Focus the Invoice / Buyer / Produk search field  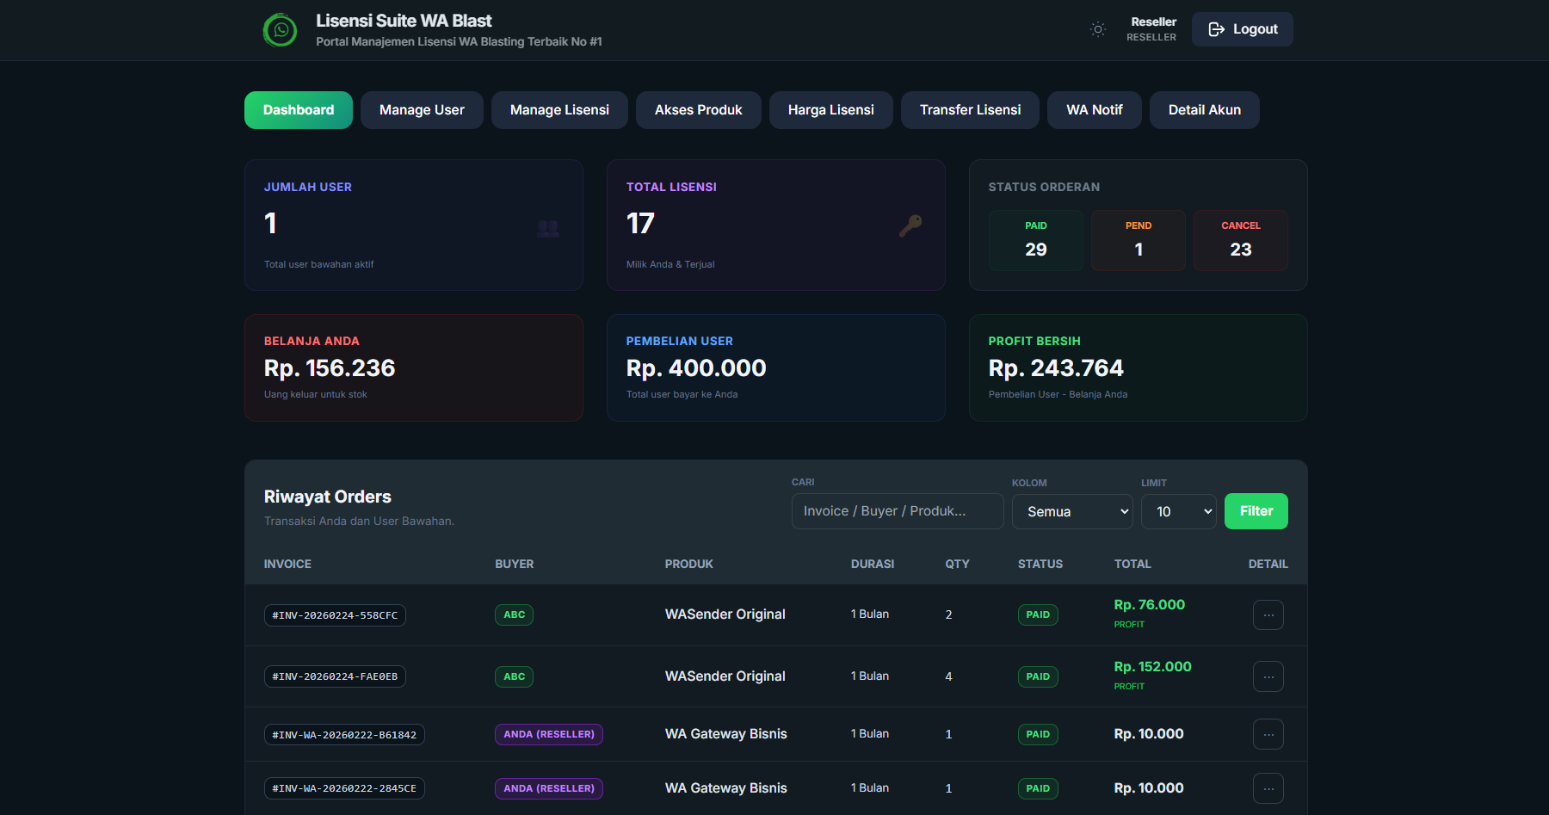(x=897, y=511)
